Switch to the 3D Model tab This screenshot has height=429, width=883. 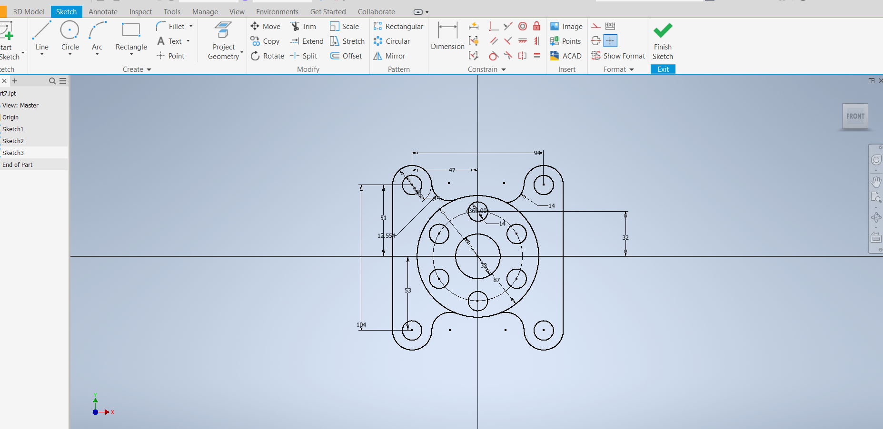pyautogui.click(x=29, y=11)
